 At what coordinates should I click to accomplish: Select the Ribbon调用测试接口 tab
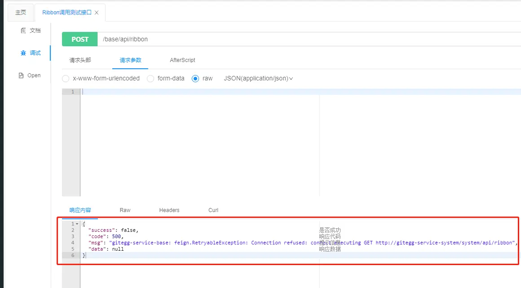tap(67, 12)
